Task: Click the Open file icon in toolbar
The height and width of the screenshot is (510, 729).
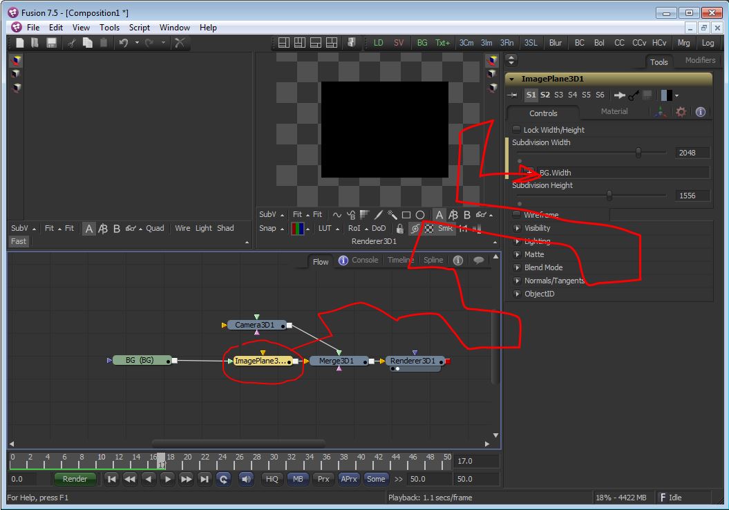Action: tap(35, 43)
